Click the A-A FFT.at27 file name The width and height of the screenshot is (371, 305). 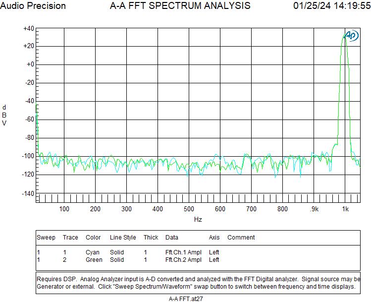coord(186,299)
